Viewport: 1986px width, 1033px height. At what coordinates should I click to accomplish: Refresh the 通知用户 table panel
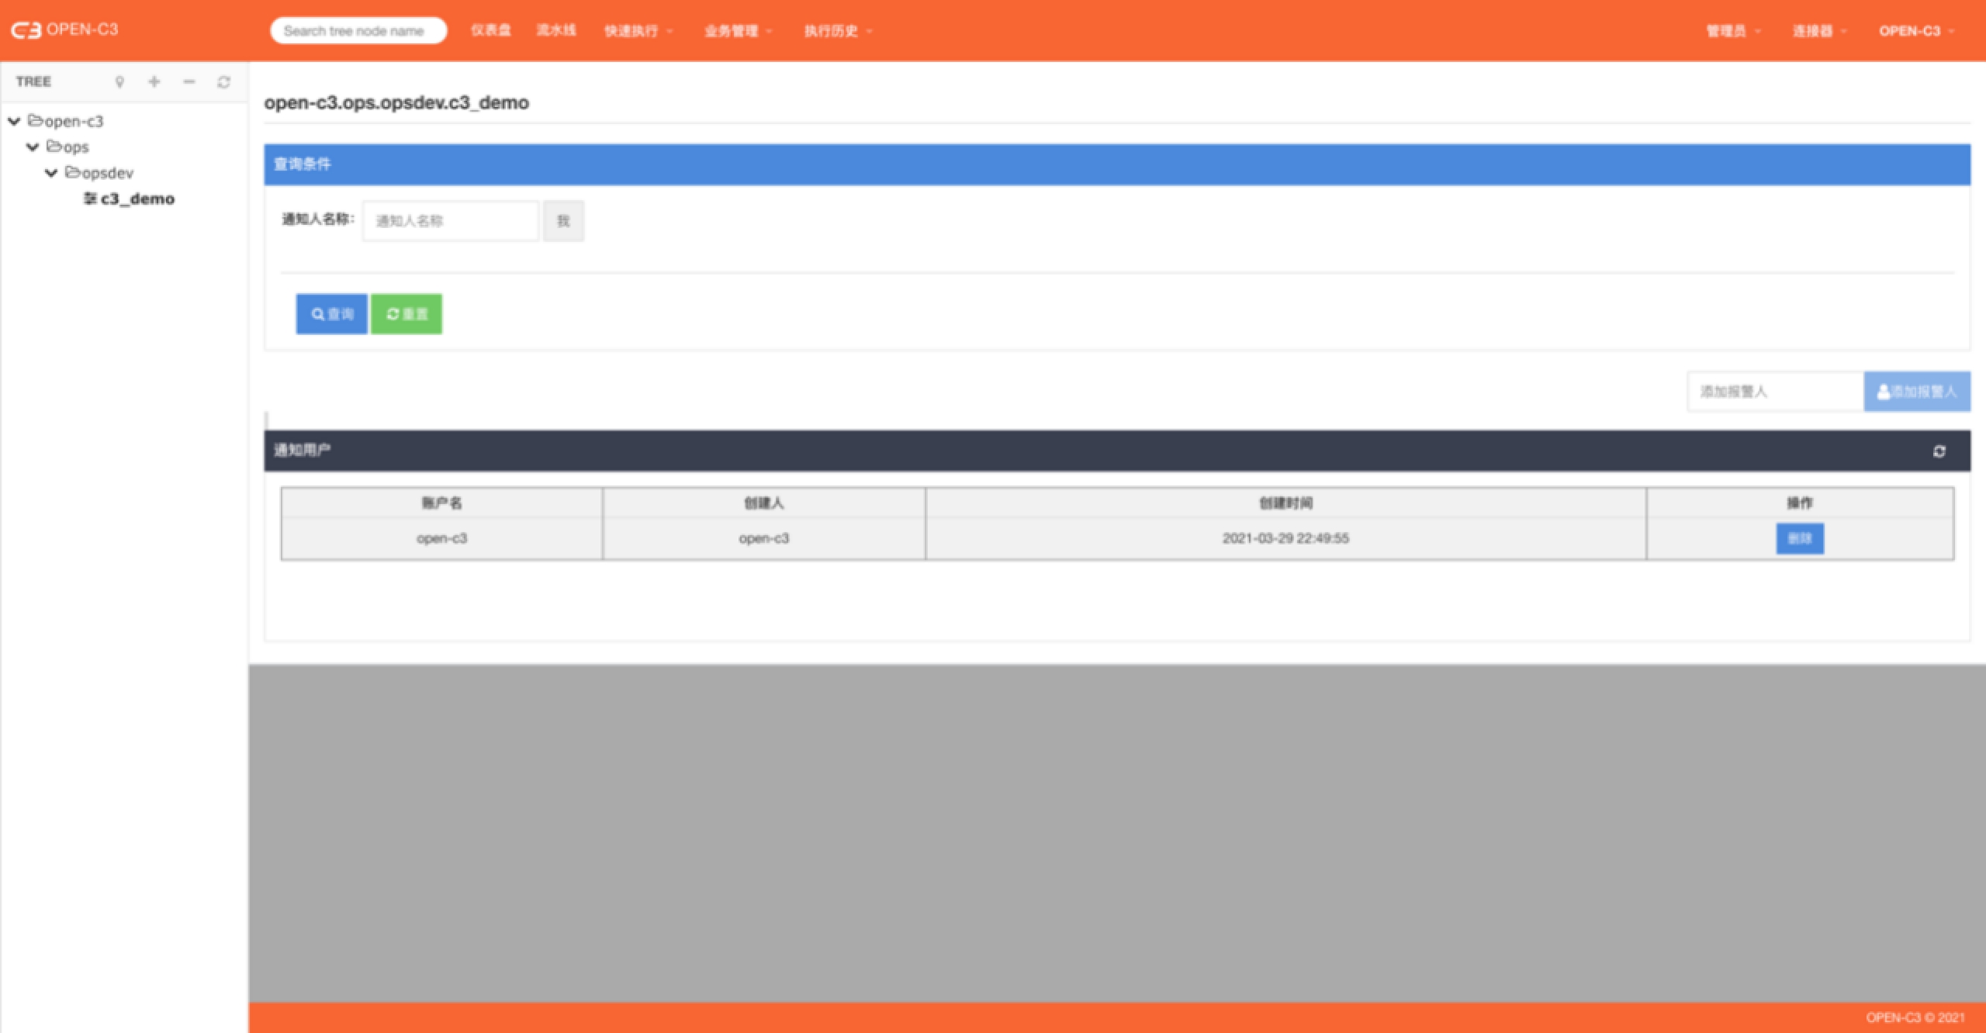1939,451
